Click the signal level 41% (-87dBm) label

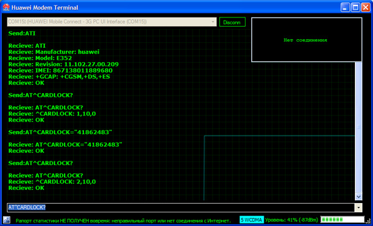coord(292,220)
